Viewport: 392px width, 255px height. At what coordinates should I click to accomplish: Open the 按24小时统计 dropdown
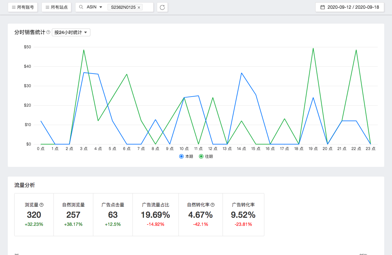coord(71,32)
